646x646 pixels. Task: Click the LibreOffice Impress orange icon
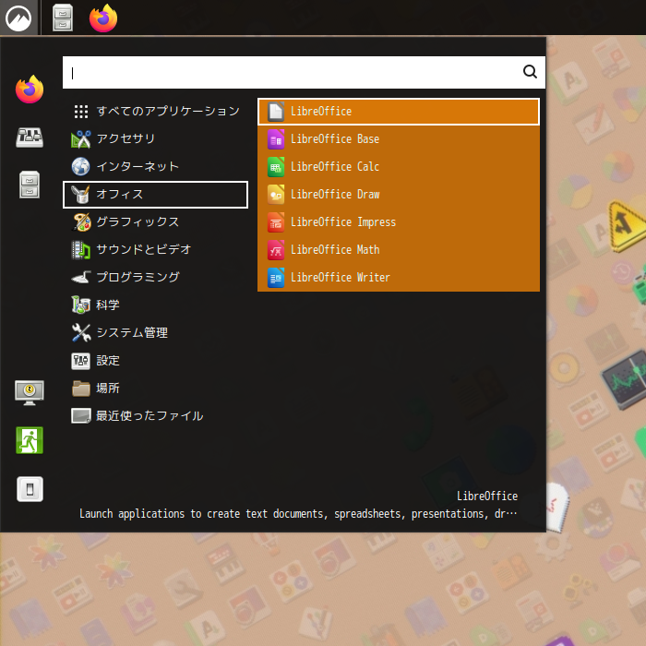pos(276,222)
